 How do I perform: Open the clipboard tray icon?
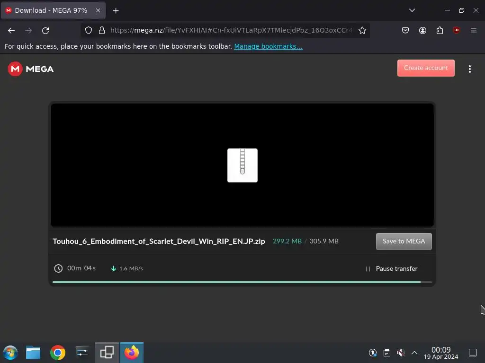[x=386, y=353]
